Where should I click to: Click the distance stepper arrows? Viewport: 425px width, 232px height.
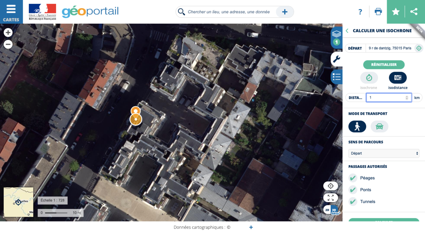coord(407,98)
